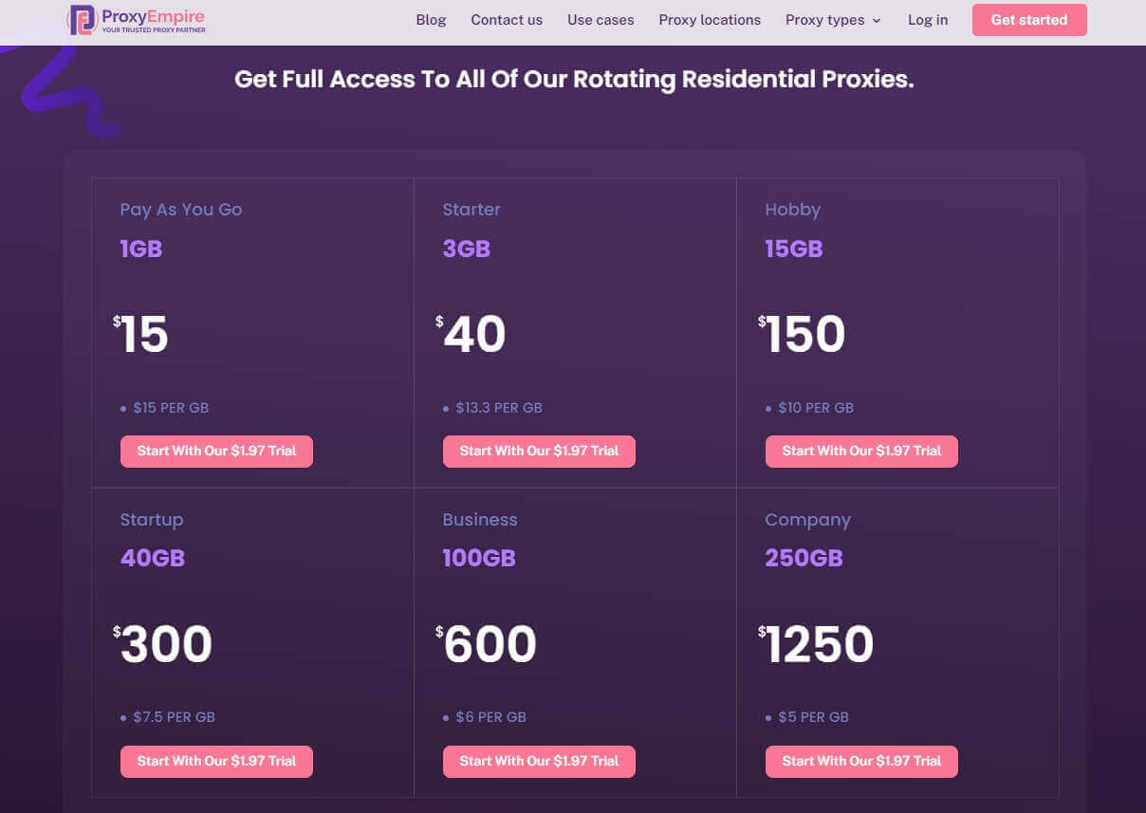Click the Log in link

pyautogui.click(x=927, y=20)
